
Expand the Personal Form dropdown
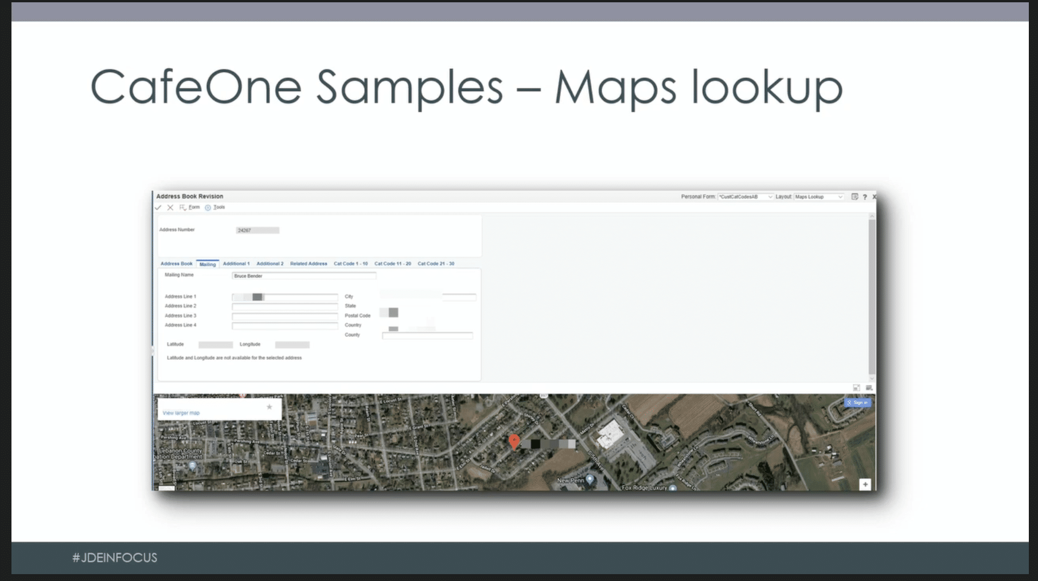771,197
